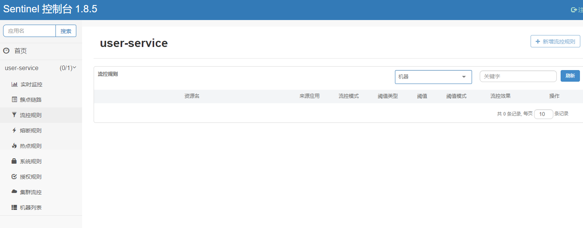Click the lightning bolt icon for 熔断规则
The image size is (583, 228).
point(14,130)
